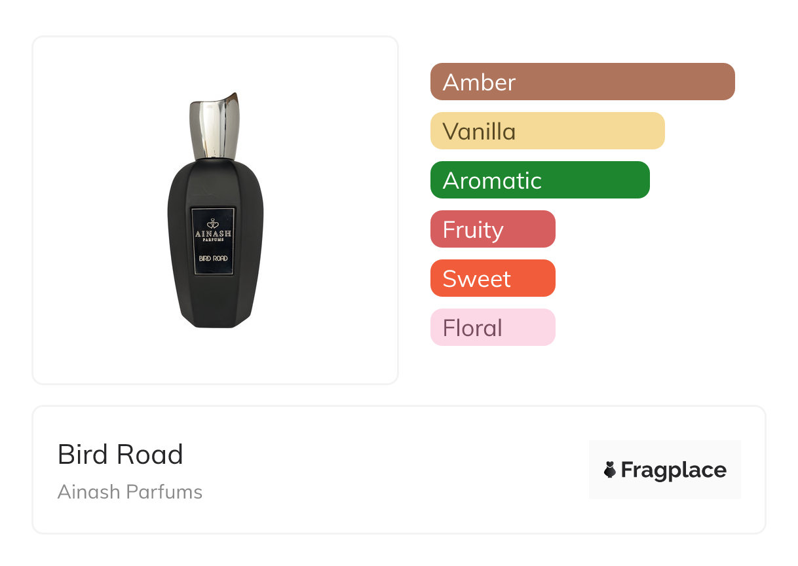The image size is (798, 566).
Task: Choose the green Aromatic accord bar
Action: coord(539,180)
